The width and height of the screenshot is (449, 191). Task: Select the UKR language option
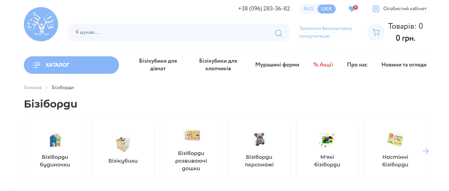click(326, 9)
